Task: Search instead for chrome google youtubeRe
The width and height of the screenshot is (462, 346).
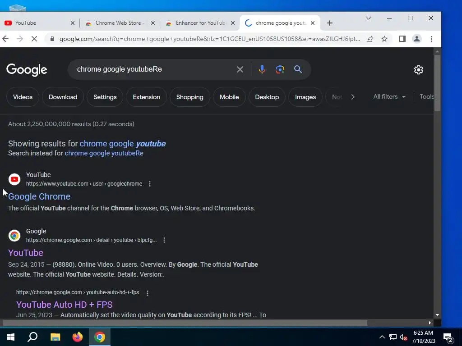Action: pos(104,153)
